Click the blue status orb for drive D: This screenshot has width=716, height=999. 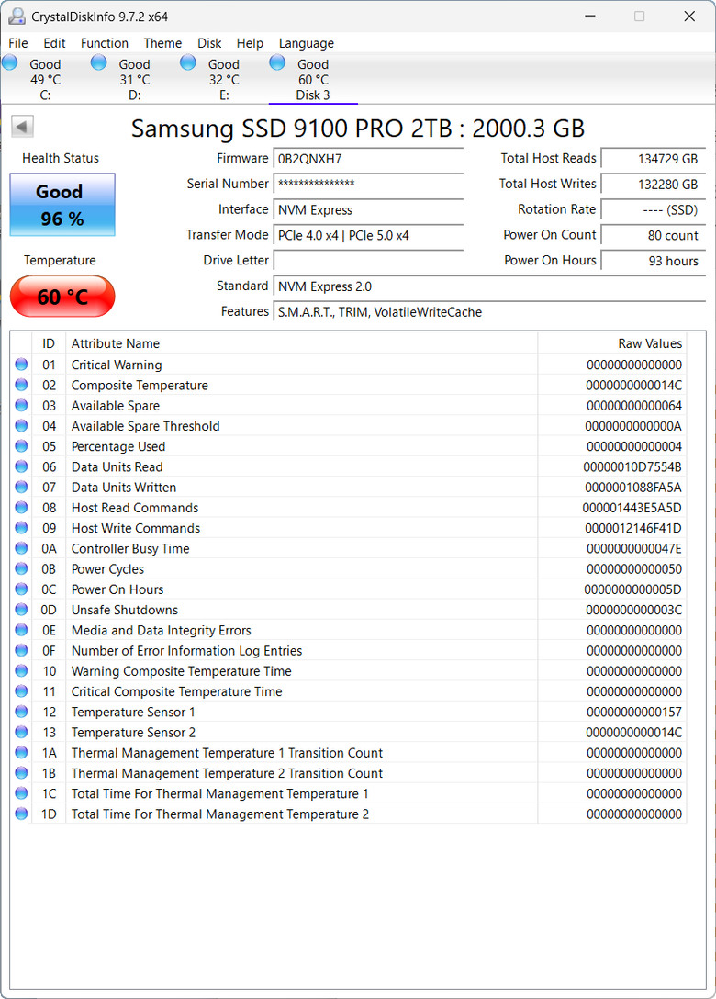point(99,62)
